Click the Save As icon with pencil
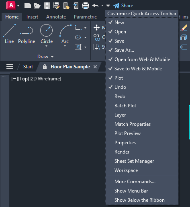Image resolution: width=190 pixels, height=207 pixels. click(x=57, y=6)
